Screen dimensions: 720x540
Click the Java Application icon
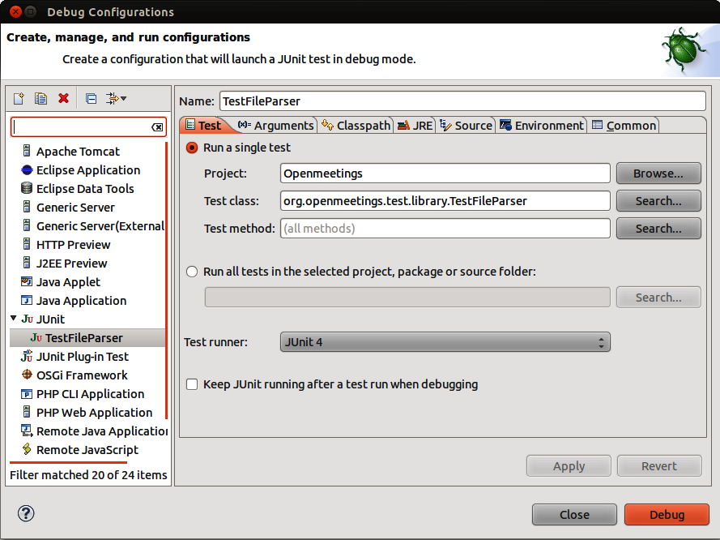(x=27, y=301)
